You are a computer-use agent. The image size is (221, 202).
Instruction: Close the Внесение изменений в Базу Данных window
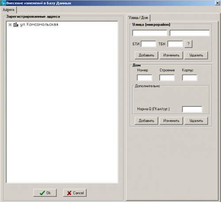217,3
